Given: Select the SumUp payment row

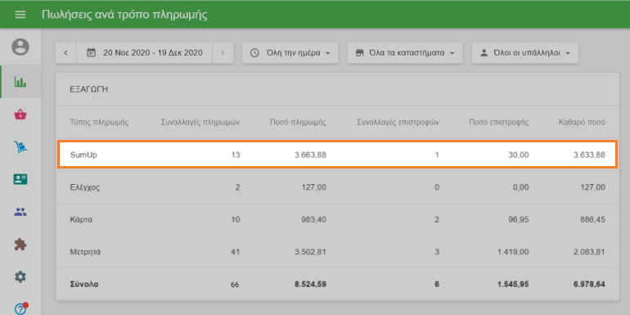Looking at the screenshot, I should click(x=337, y=155).
